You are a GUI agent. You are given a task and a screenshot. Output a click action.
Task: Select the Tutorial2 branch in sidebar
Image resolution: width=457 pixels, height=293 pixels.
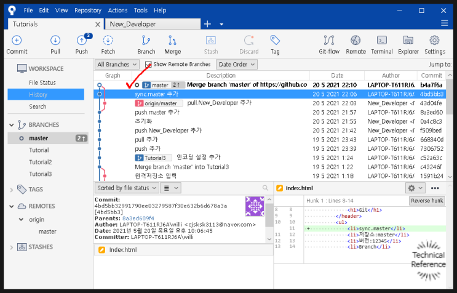41,162
